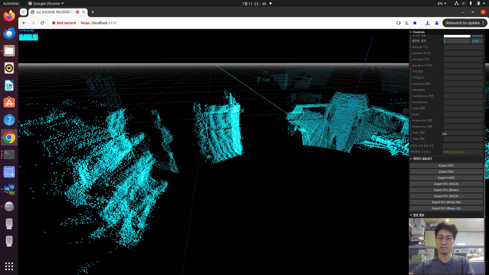Viewport: 489px width, 275px height.
Task: Click Export STL (Binary) button
Action: click(x=446, y=190)
